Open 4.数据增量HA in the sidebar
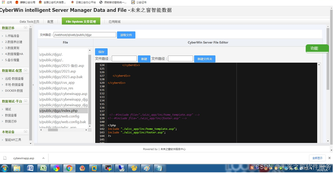Image resolution: width=333 pixels, height=173 pixels. (x=14, y=54)
